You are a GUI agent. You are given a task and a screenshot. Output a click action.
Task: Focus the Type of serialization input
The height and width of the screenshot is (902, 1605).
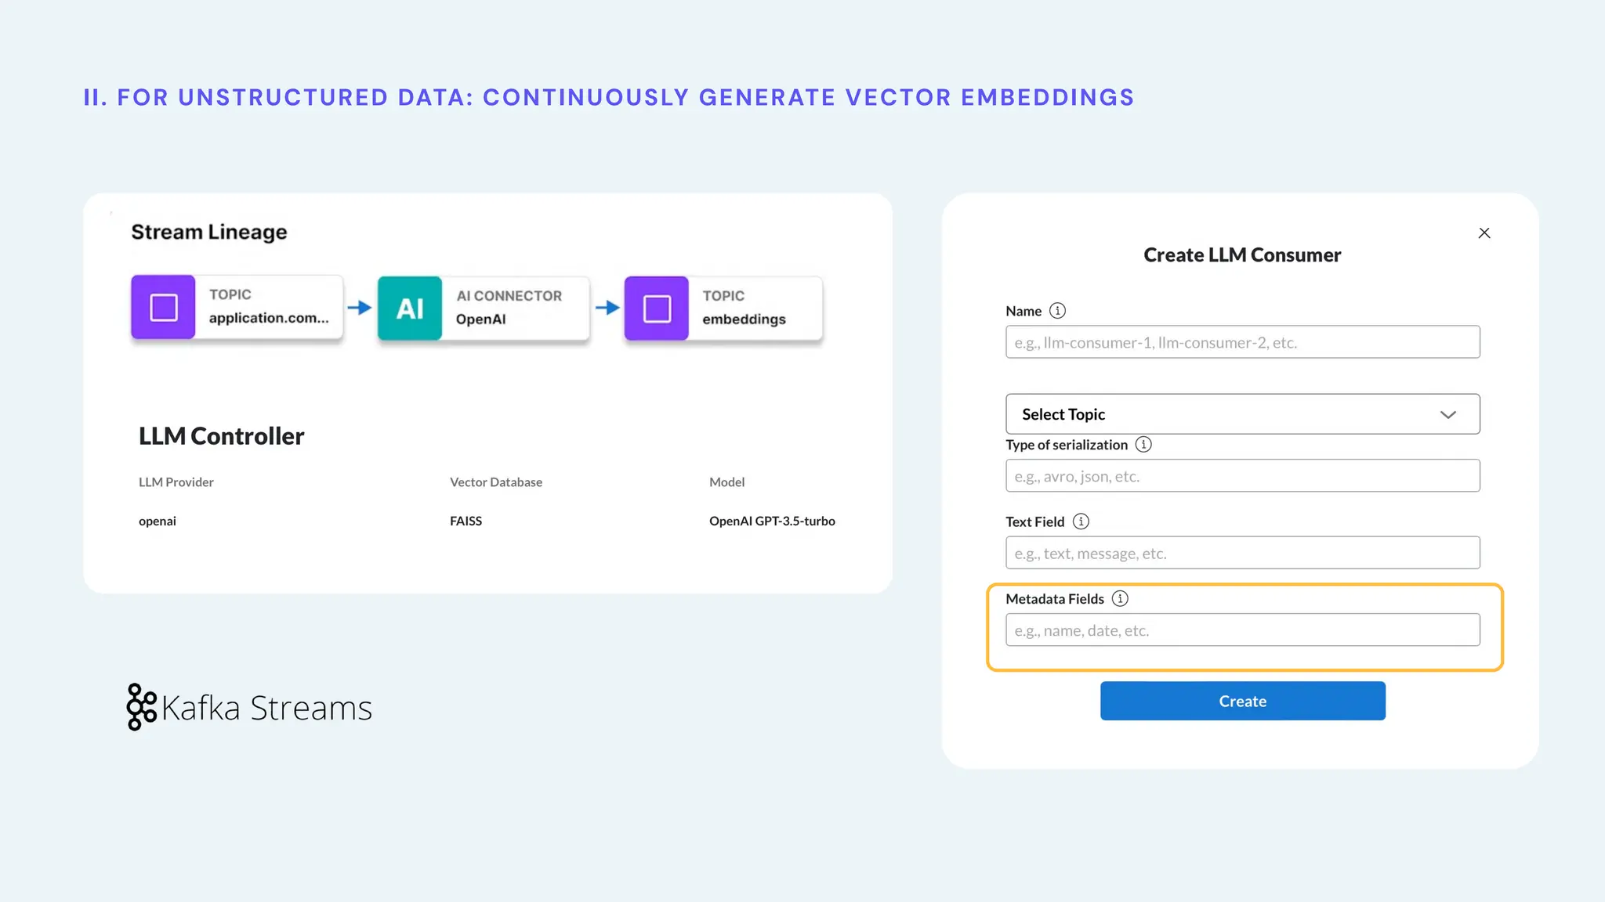click(x=1243, y=476)
